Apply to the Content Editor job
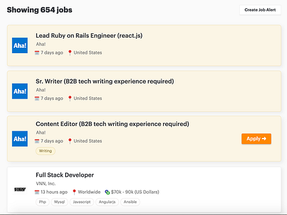Screen dimensions: 287x215 (x=257, y=139)
